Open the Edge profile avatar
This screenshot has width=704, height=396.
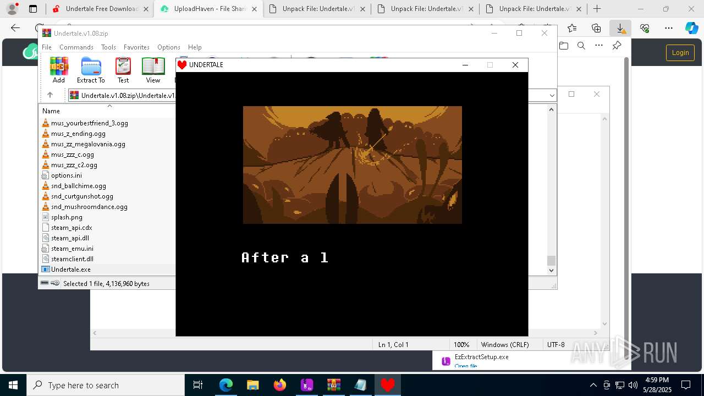(12, 9)
